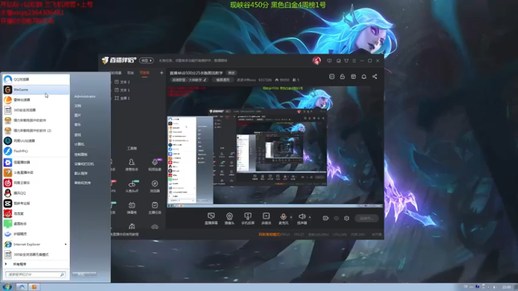Switch to the 双击 scene tab
The image size is (518, 291).
[x=131, y=72]
